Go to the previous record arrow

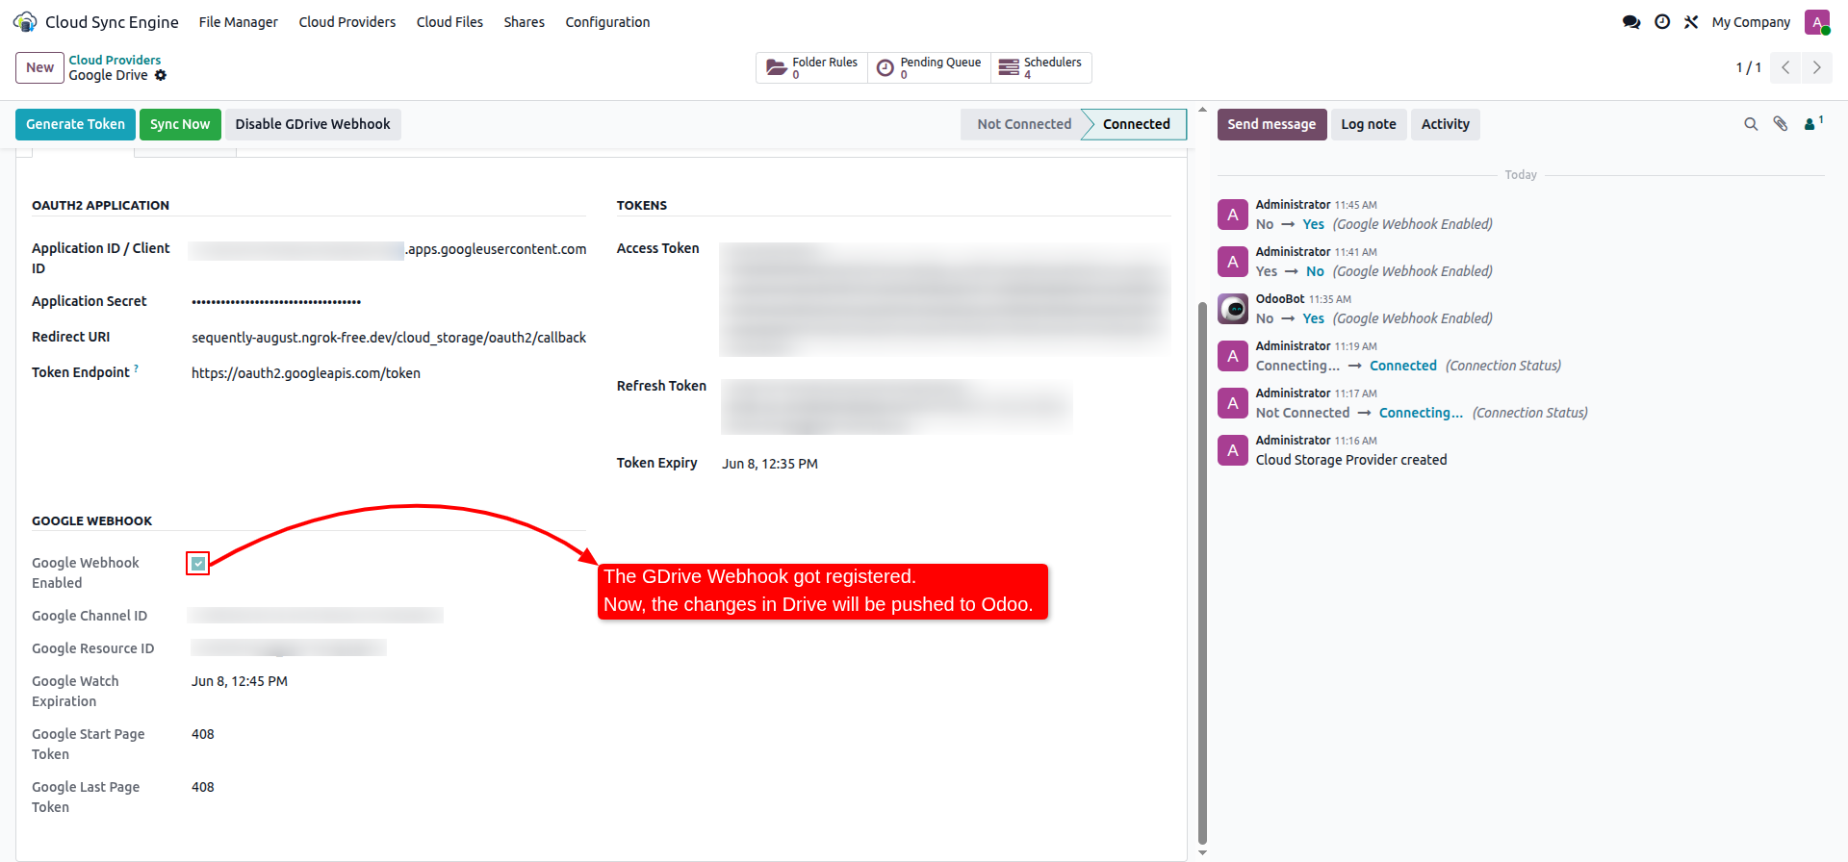(x=1785, y=67)
